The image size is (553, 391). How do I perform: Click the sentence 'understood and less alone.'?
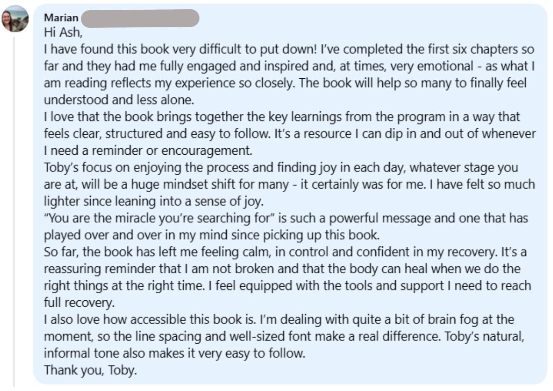click(119, 100)
